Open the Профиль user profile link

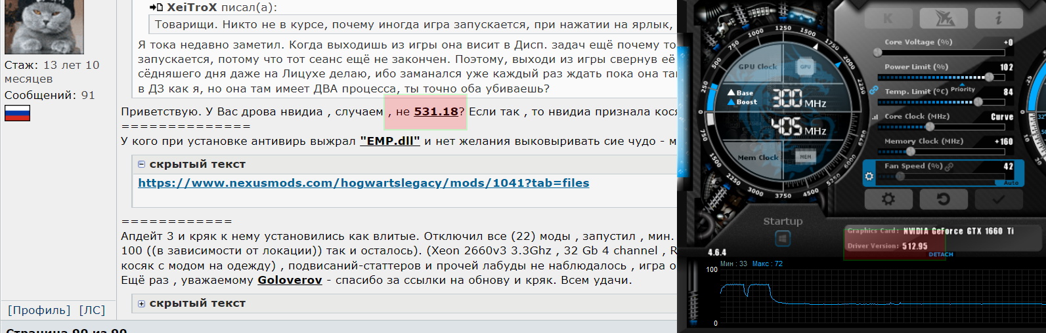click(39, 310)
